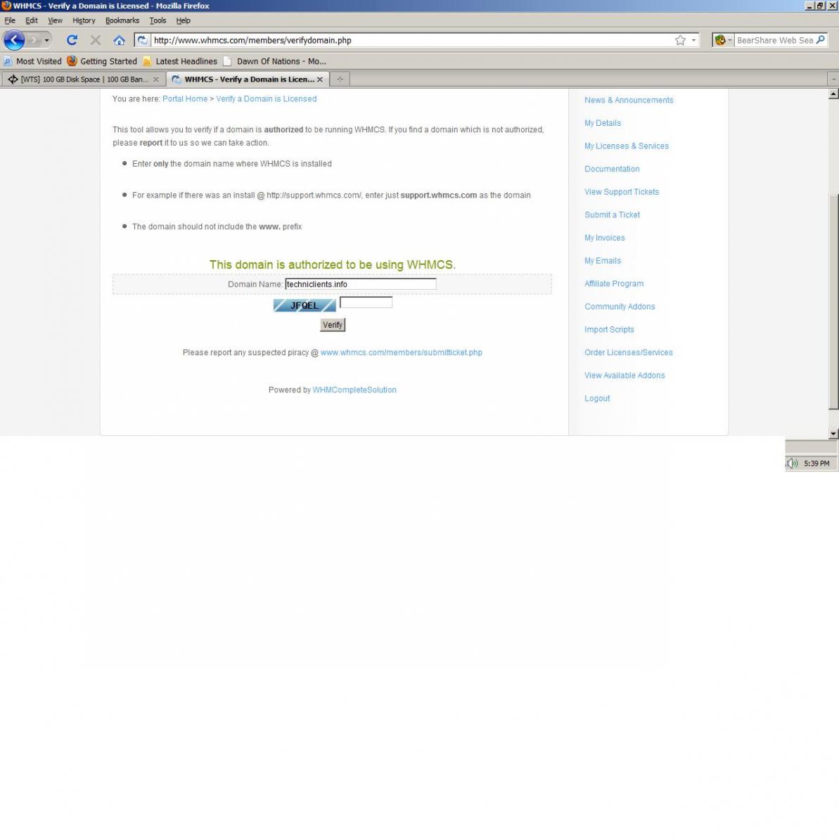The width and height of the screenshot is (839, 839).
Task: Click the Stop loading X icon
Action: click(x=95, y=40)
